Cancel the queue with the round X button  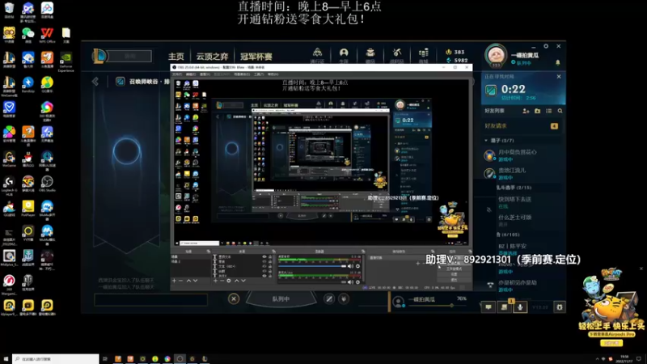pos(234,298)
